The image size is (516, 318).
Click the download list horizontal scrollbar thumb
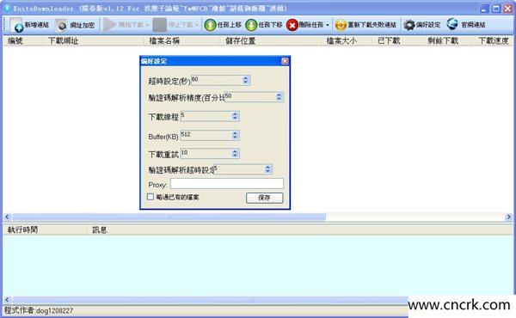click(x=169, y=217)
